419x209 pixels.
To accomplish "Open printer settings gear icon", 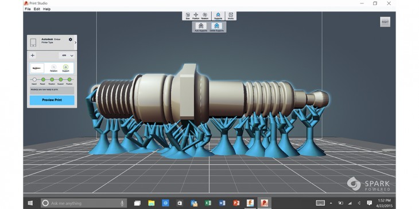I will pyautogui.click(x=70, y=40).
